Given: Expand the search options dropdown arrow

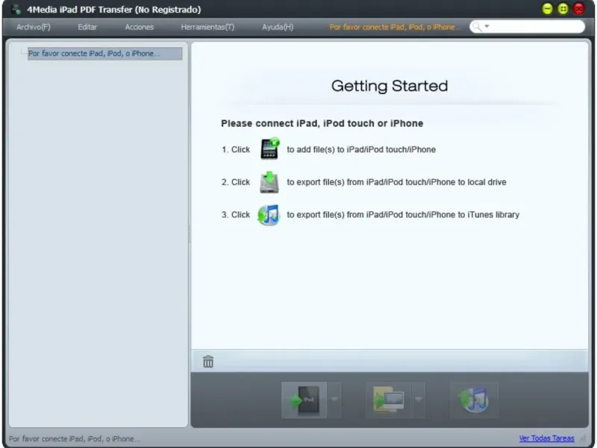Looking at the screenshot, I should click(x=487, y=27).
